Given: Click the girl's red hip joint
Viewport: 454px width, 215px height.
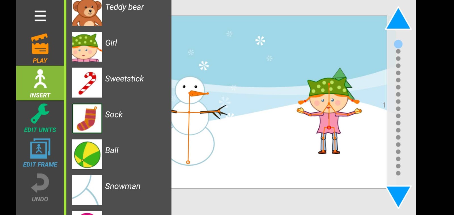Looking at the screenshot, I should [x=329, y=128].
